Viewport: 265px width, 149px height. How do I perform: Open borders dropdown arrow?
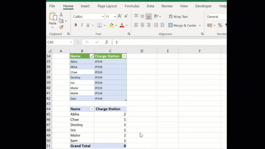pyautogui.click(x=105, y=26)
